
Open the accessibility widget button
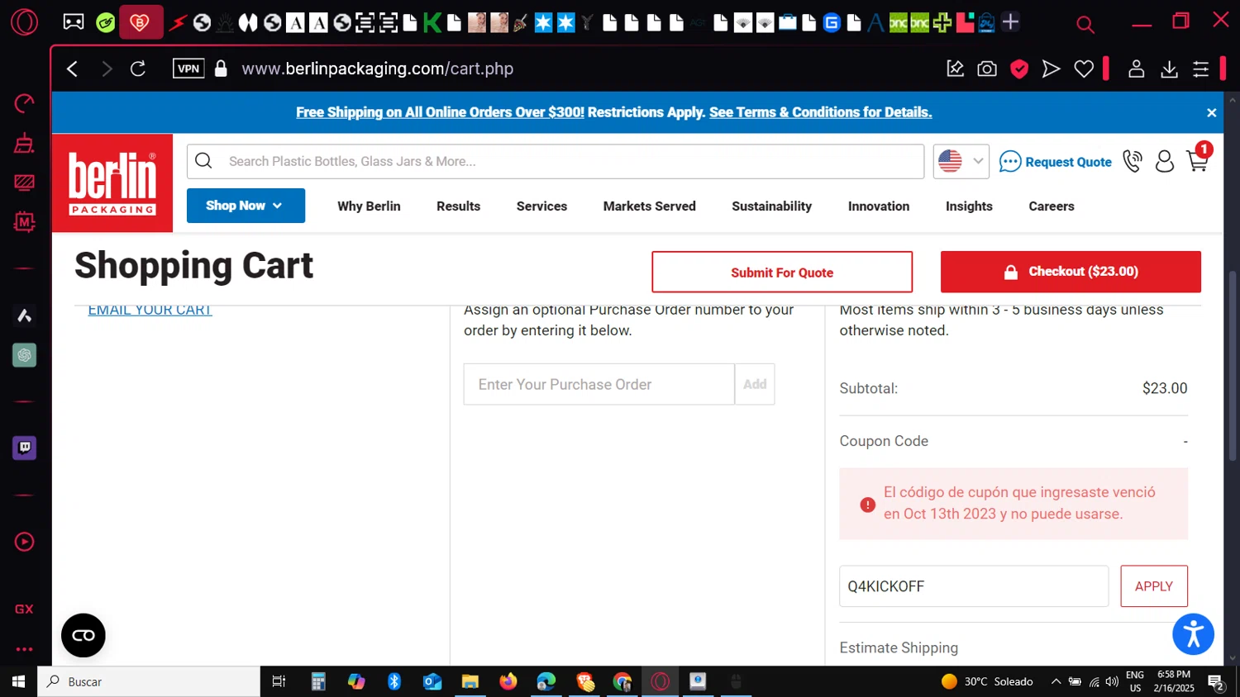tap(1193, 634)
